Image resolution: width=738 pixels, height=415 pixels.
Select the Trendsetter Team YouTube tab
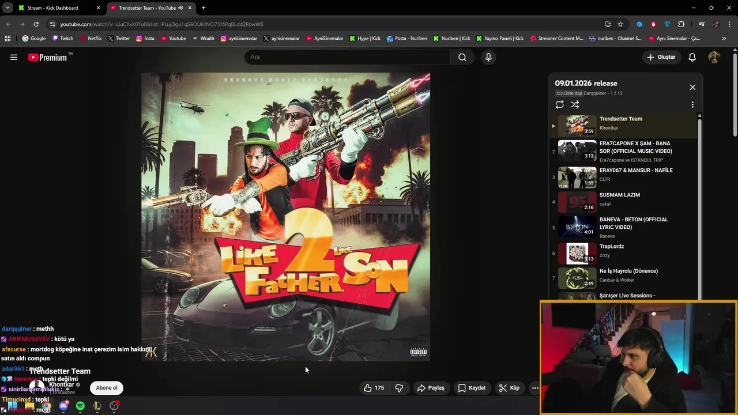152,7
